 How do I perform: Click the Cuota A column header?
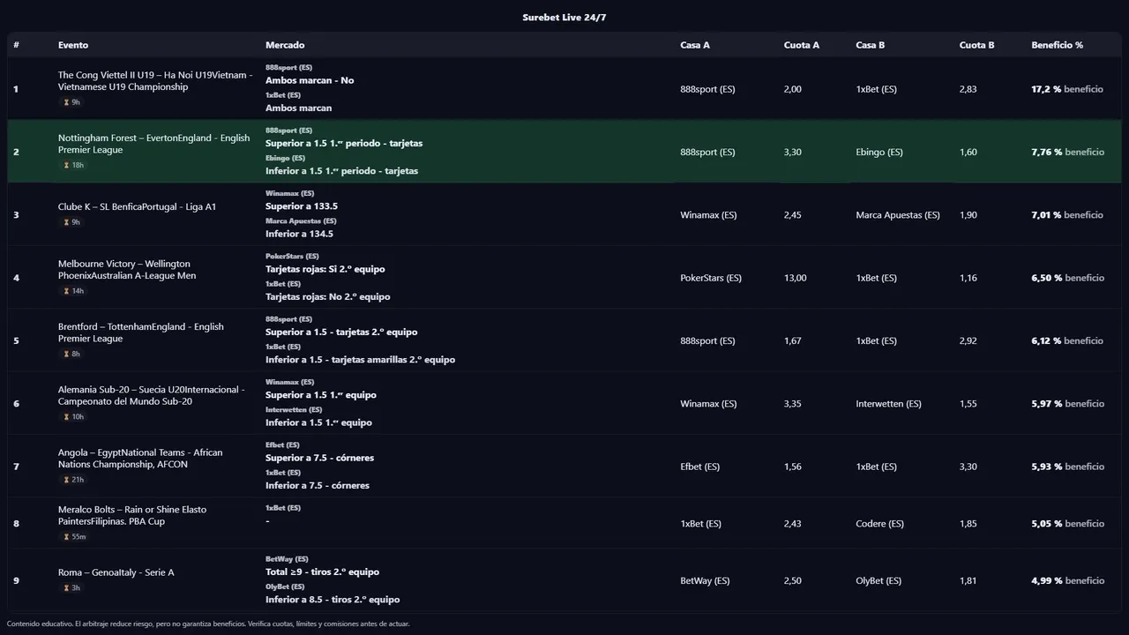click(x=801, y=45)
